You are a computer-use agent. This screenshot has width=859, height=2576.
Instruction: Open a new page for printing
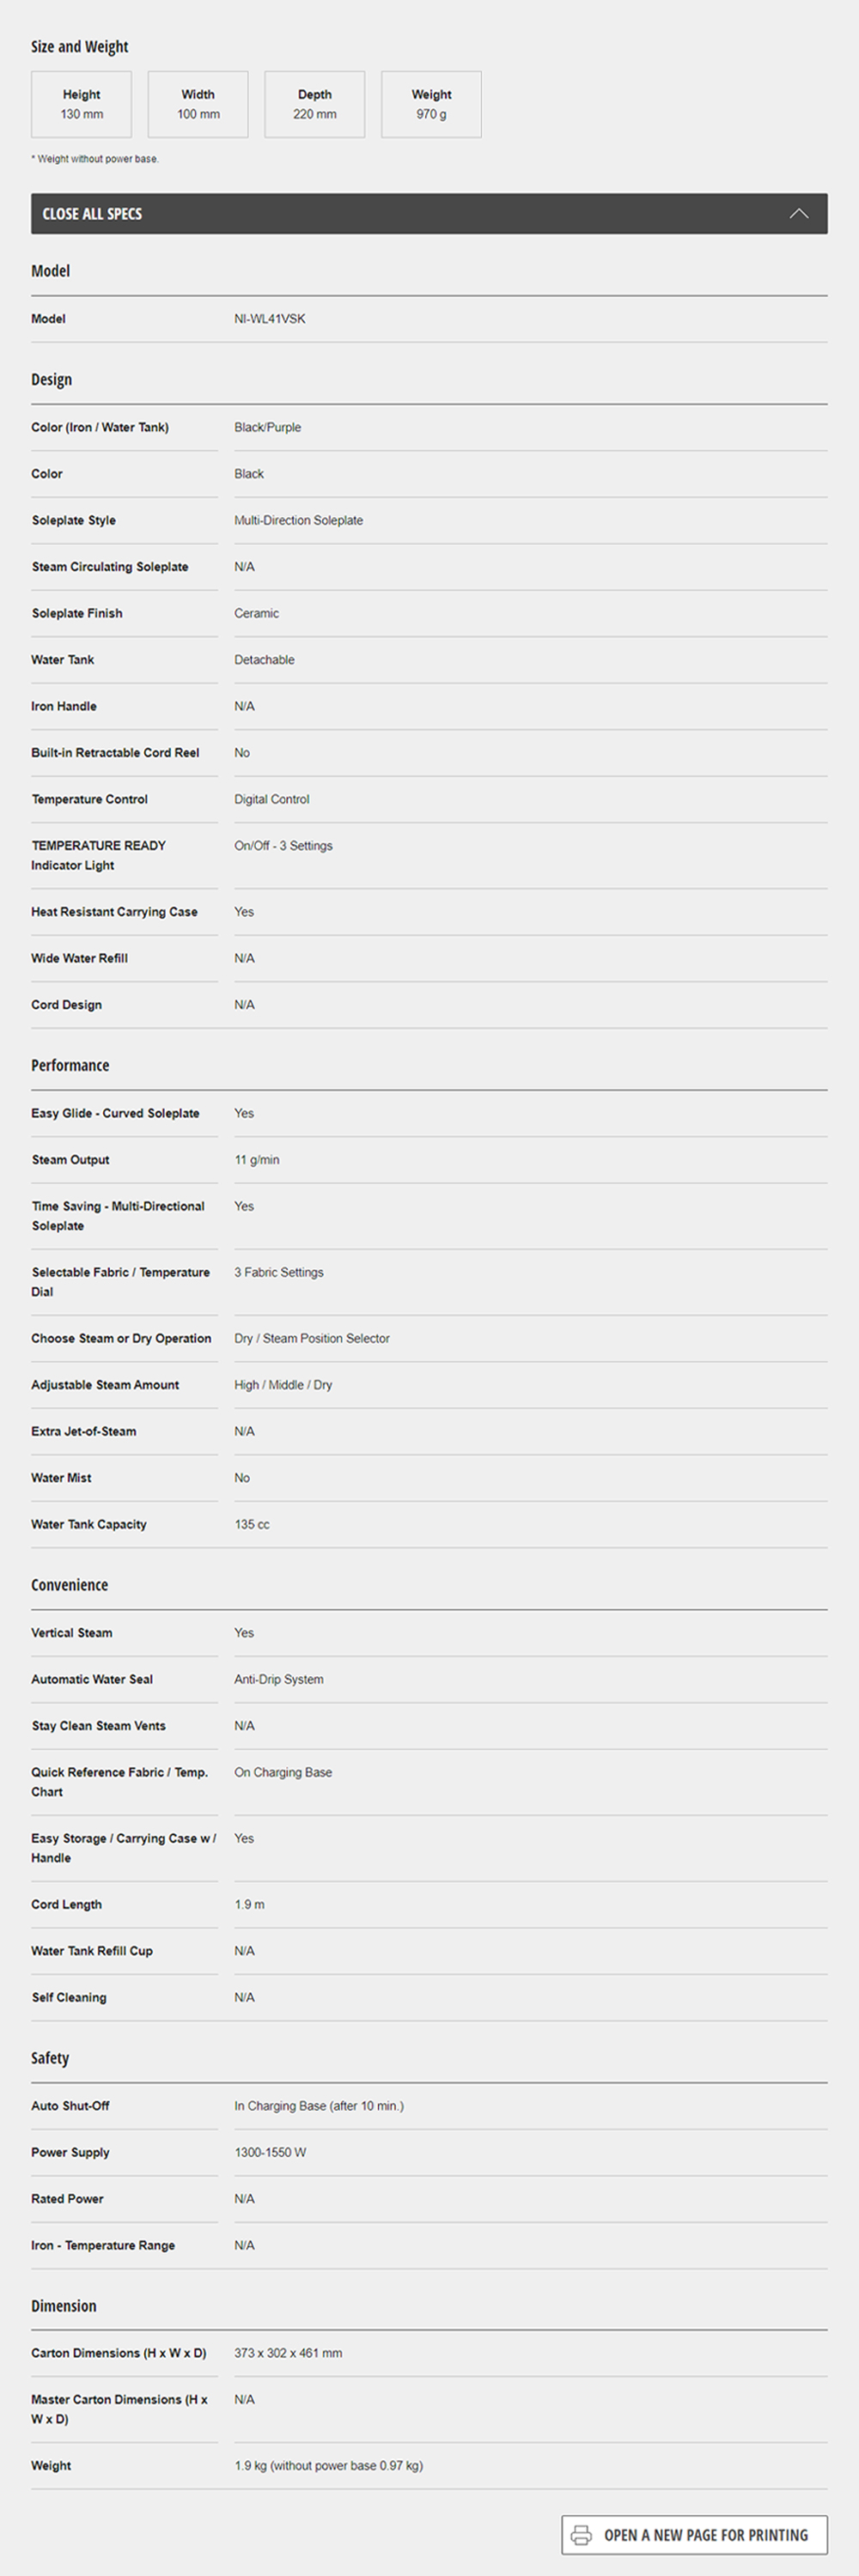click(x=705, y=2535)
